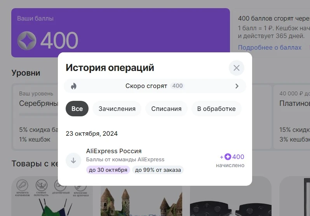This screenshot has width=310, height=216.
Task: Click the начислено status label
Action: pyautogui.click(x=230, y=166)
